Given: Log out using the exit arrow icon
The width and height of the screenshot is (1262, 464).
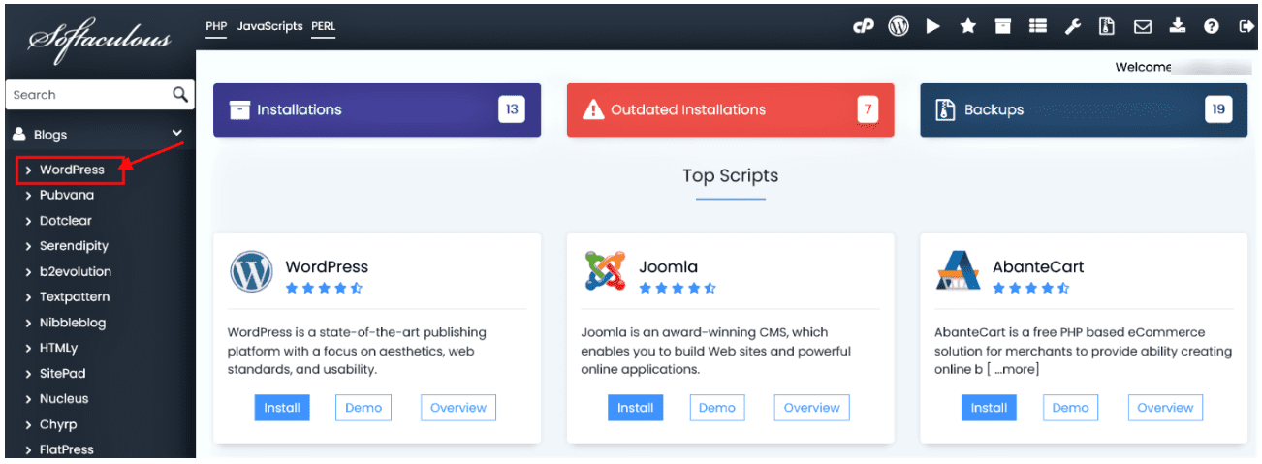Looking at the screenshot, I should (x=1246, y=27).
